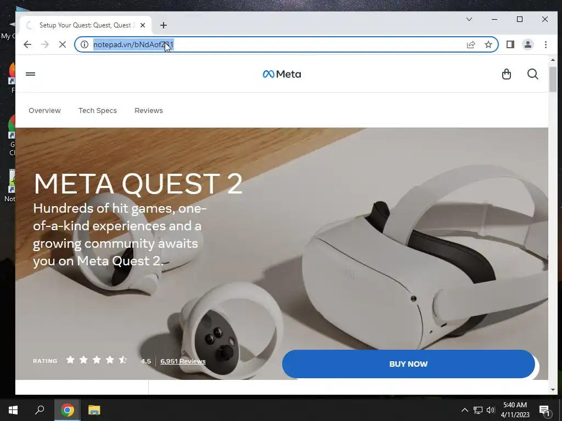
Task: Click the scrollbar up arrow
Action: pyautogui.click(x=553, y=60)
